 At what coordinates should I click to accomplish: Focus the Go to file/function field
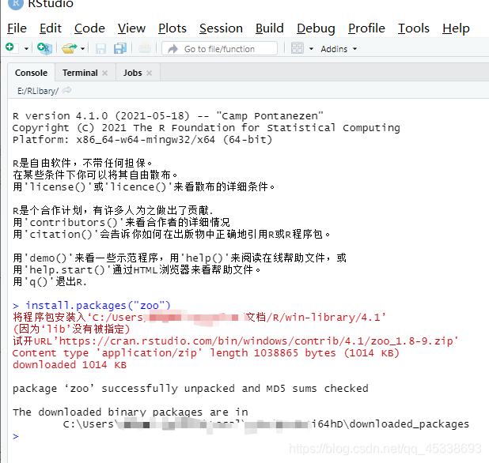coord(219,49)
